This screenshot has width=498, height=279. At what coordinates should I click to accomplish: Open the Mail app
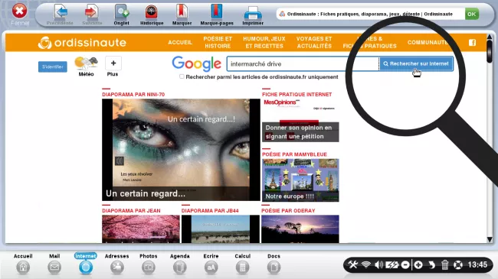click(54, 264)
